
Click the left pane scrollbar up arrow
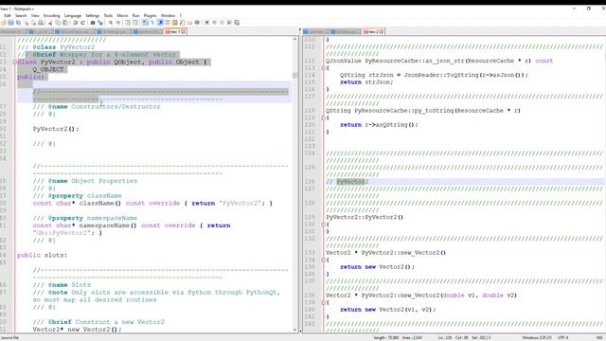[294, 39]
